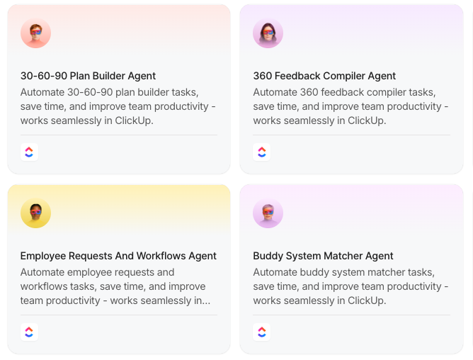The height and width of the screenshot is (360, 473).
Task: Select the buddy system matcher description text
Action: [351, 286]
